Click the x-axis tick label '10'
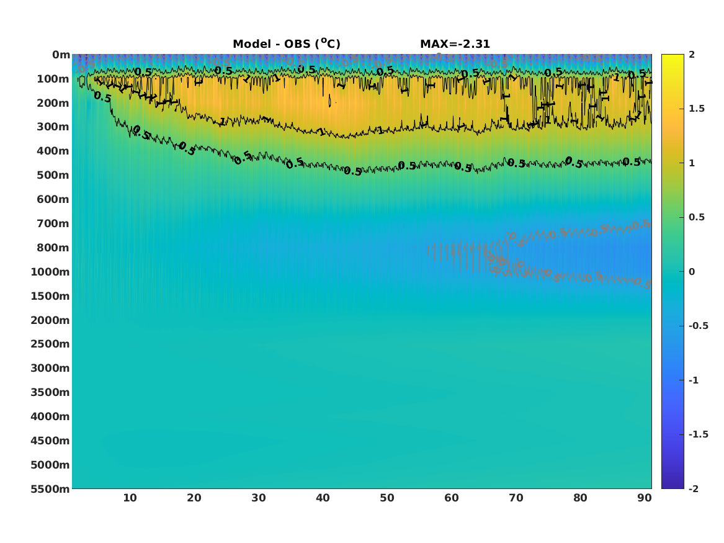 tap(130, 498)
